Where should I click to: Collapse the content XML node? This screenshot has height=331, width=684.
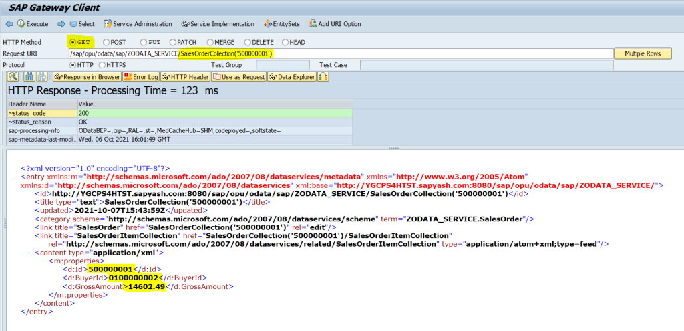click(x=29, y=252)
